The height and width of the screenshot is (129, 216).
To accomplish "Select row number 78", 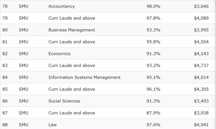I will (x=5, y=6).
